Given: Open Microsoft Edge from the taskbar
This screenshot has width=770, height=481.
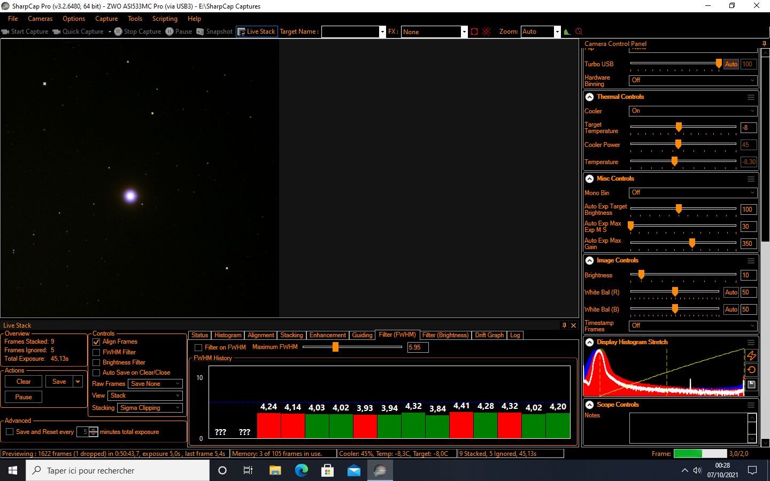Looking at the screenshot, I should 302,470.
